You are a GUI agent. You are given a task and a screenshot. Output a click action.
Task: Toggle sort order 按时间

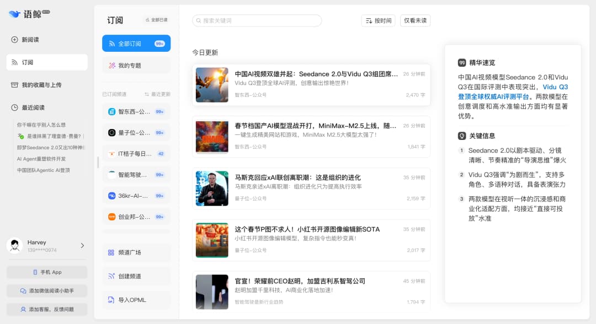click(x=378, y=20)
